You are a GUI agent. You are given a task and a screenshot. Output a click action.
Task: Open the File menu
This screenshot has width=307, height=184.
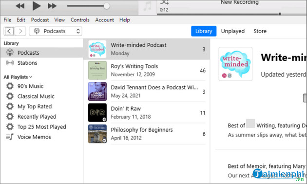pos(7,20)
